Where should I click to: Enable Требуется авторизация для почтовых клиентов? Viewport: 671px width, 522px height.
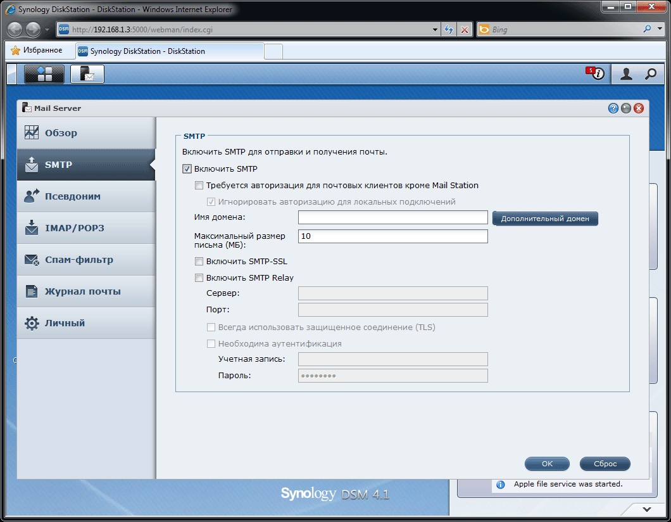tap(199, 186)
